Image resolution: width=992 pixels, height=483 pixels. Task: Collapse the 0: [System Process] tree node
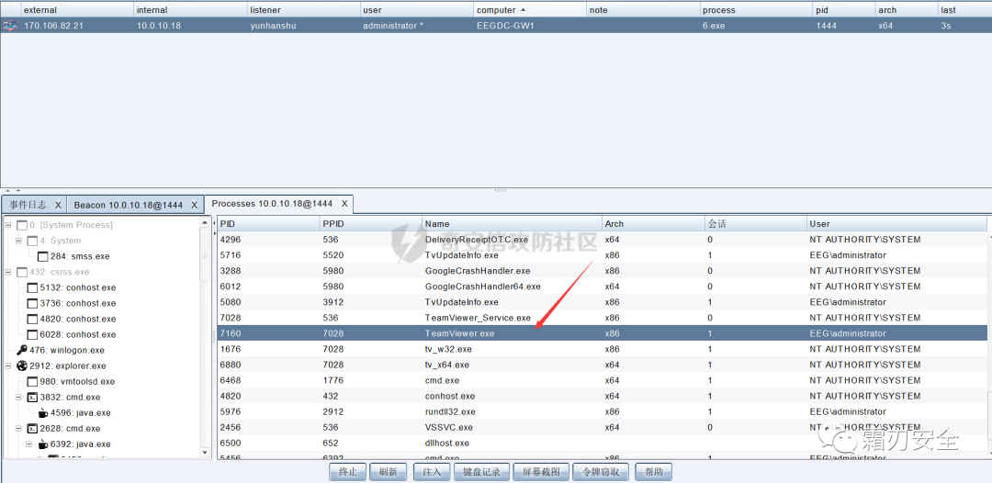tap(8, 225)
